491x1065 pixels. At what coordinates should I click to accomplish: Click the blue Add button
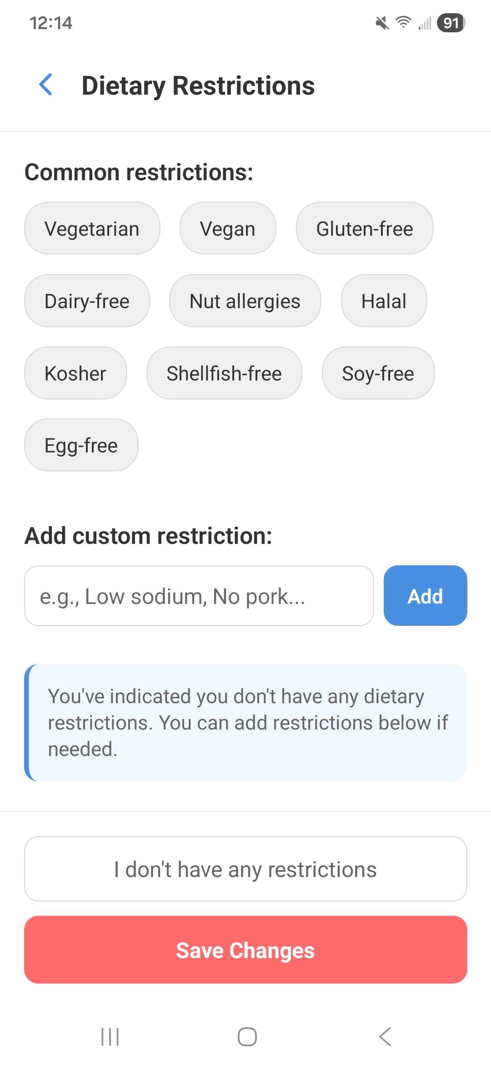(426, 596)
